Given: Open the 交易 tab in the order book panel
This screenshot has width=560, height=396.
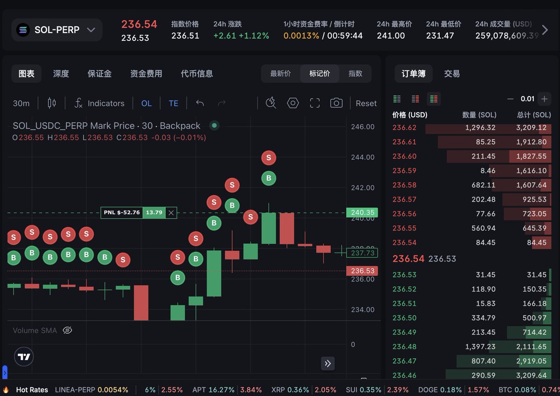Looking at the screenshot, I should (451, 73).
